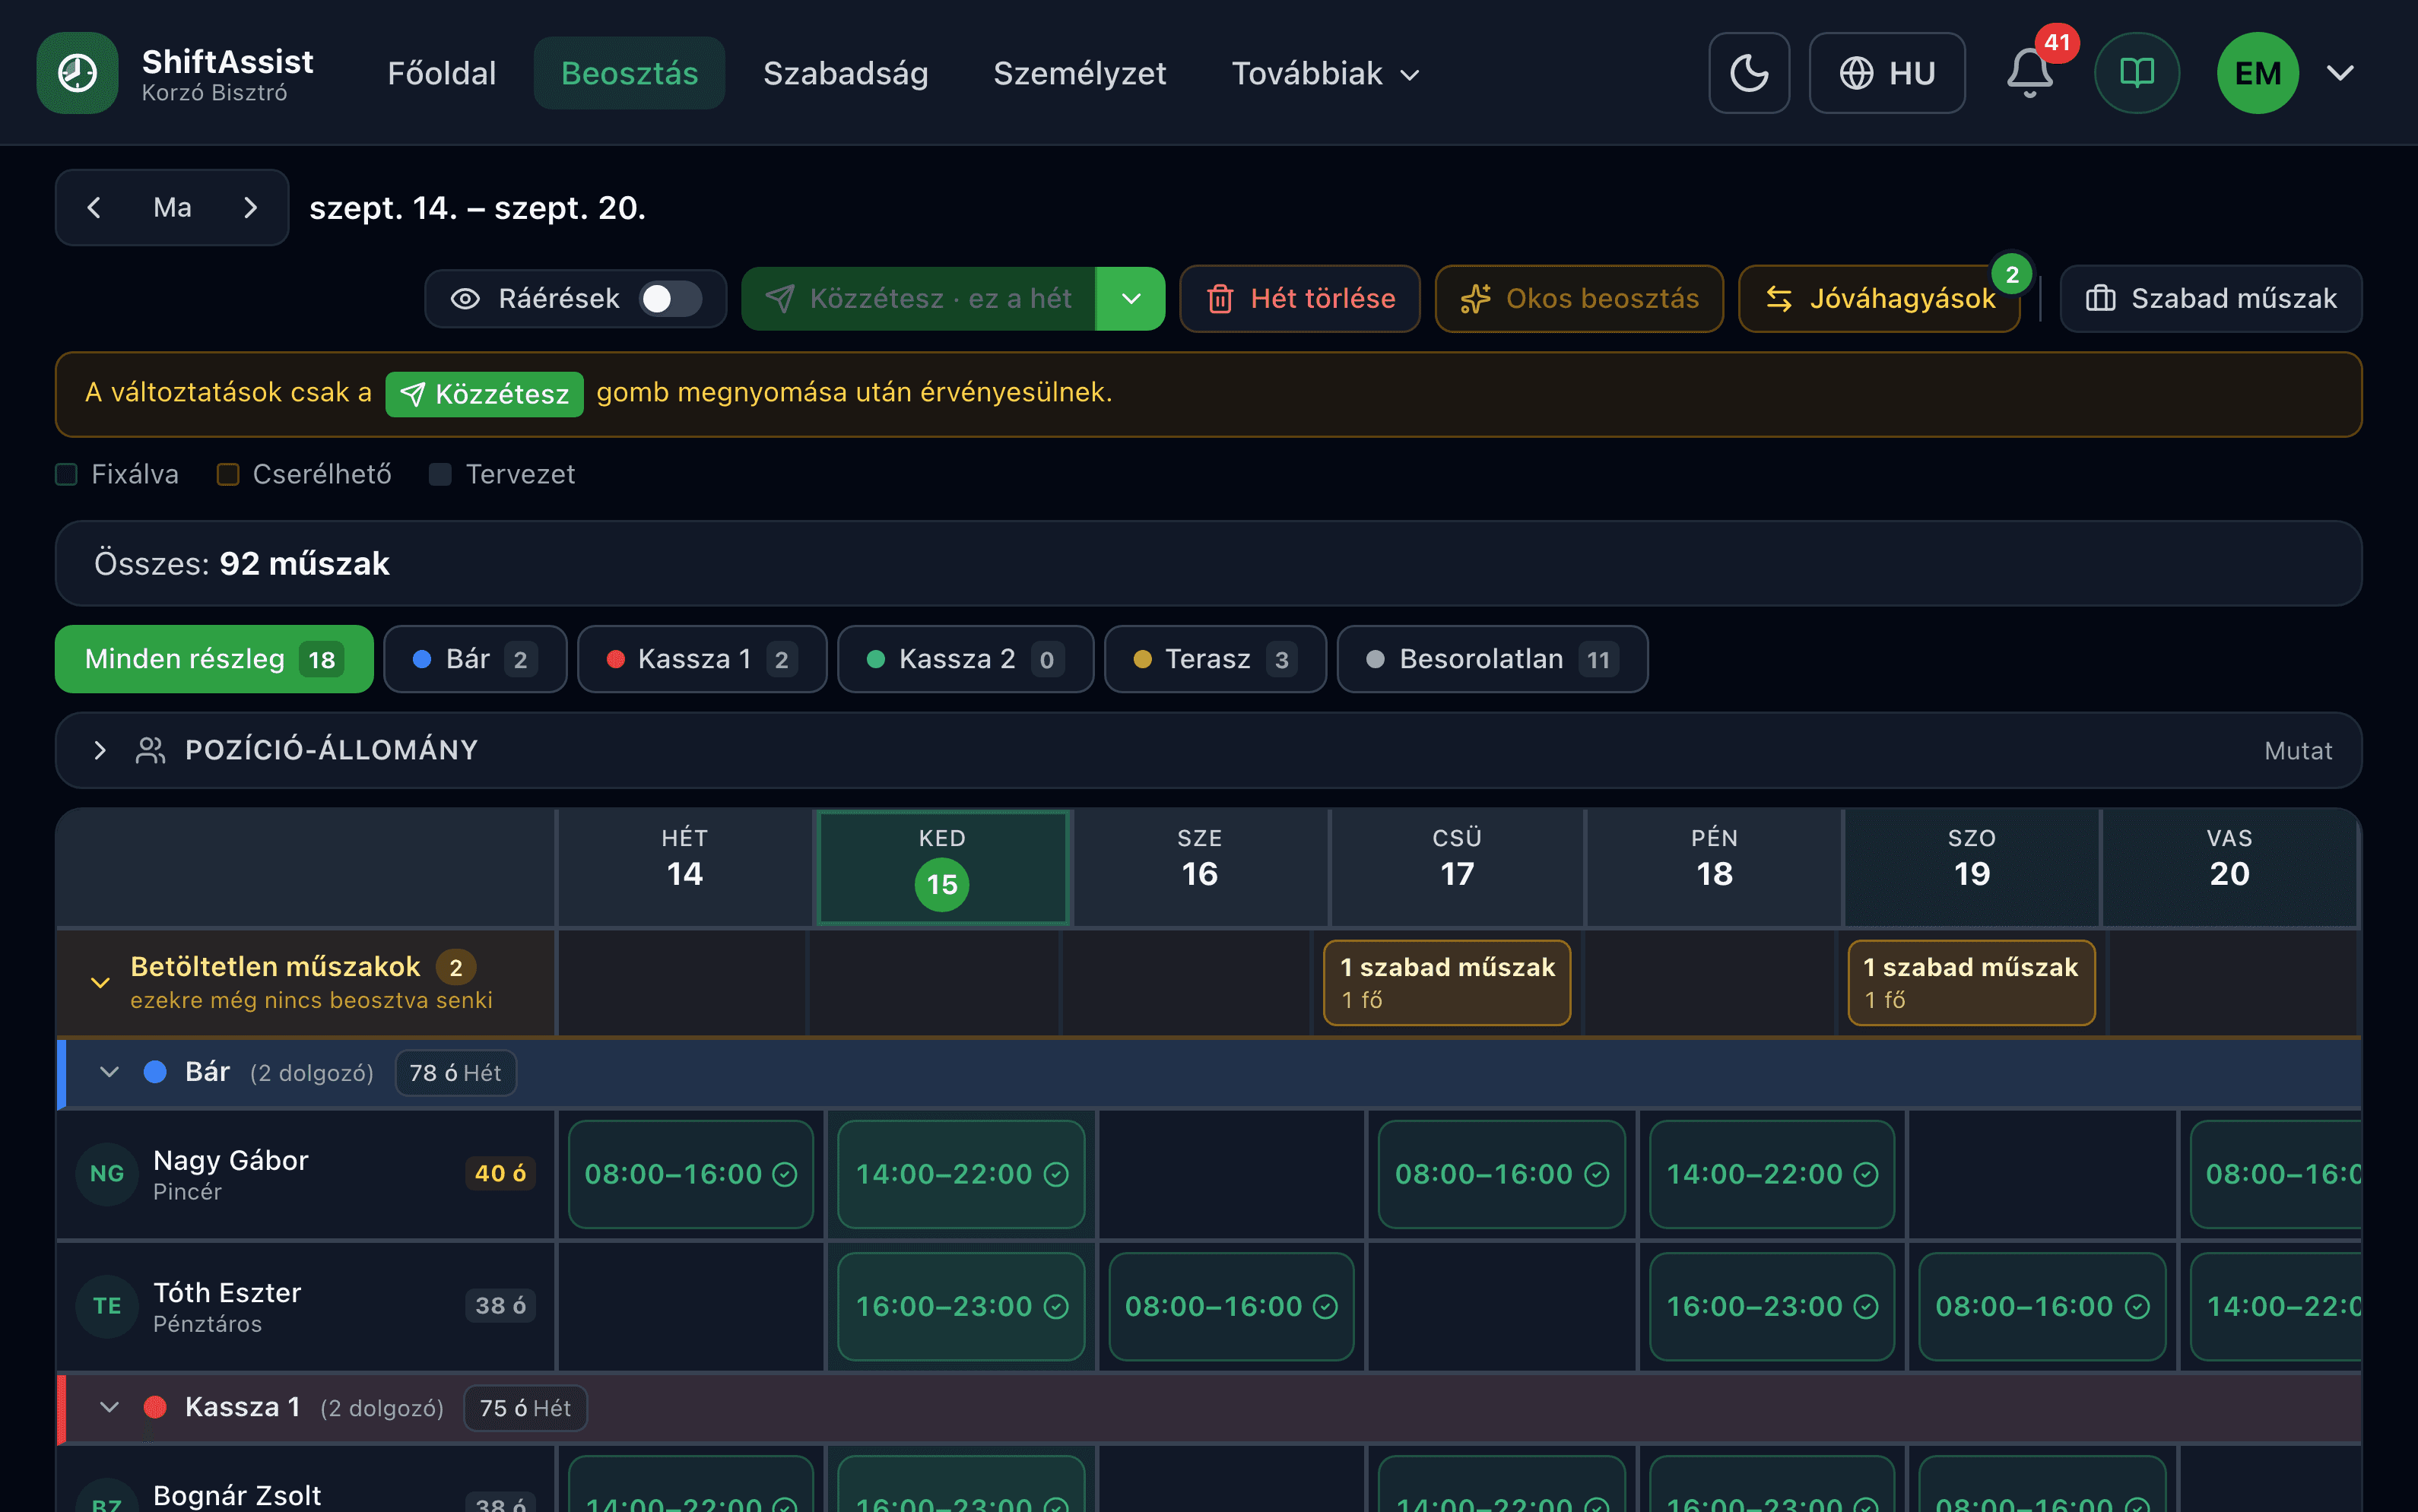Open the Szabadság menu item
This screenshot has height=1512, width=2418.
pos(846,73)
